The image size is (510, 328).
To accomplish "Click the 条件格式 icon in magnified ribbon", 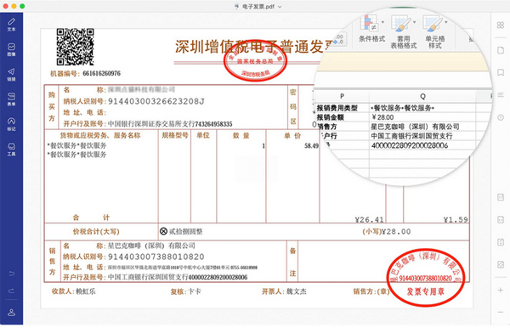I will click(x=369, y=24).
